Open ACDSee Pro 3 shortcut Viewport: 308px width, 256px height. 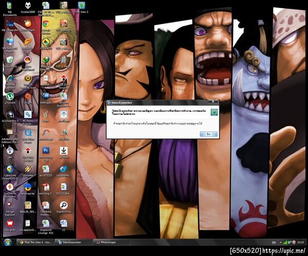pos(10,116)
